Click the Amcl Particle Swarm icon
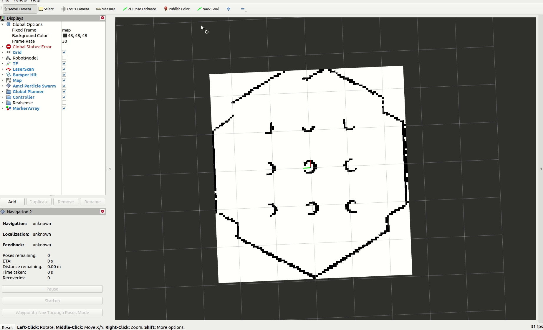Screen dimensions: 543x330 click(9, 86)
